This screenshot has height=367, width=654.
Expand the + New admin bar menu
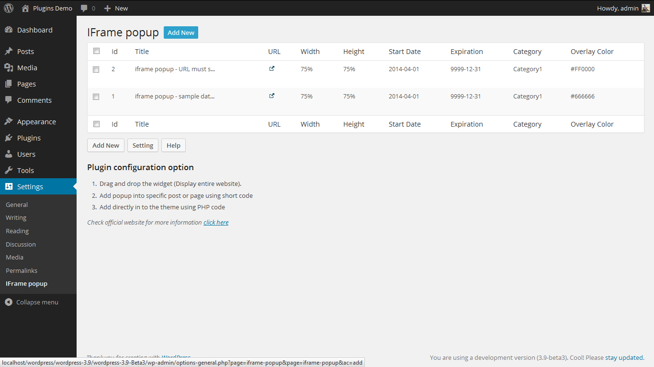point(116,8)
